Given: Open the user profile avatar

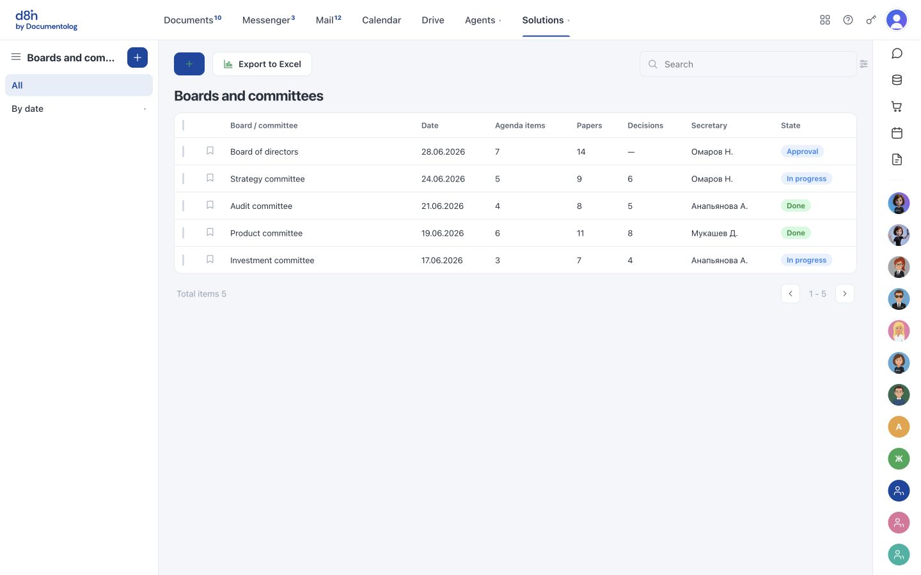Looking at the screenshot, I should tap(897, 20).
